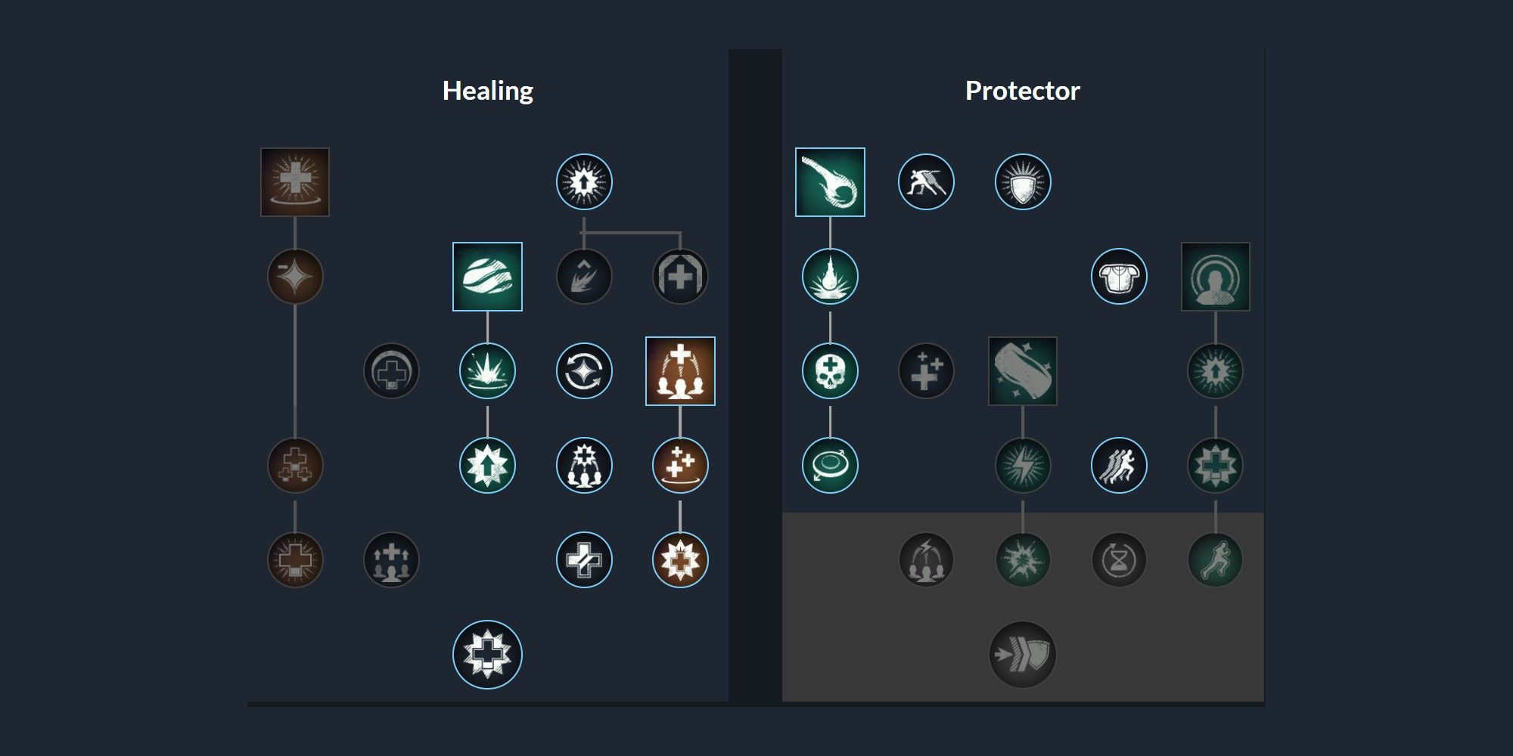Click the hourglass cooldown passive node

(1119, 560)
